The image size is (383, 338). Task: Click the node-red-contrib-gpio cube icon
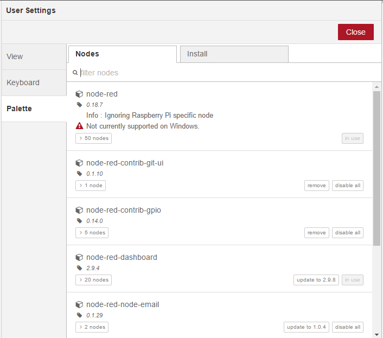tap(79, 210)
